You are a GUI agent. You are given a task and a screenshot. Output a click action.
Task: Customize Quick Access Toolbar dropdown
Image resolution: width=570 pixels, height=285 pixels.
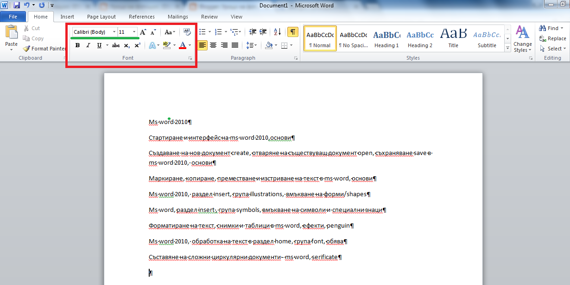51,5
